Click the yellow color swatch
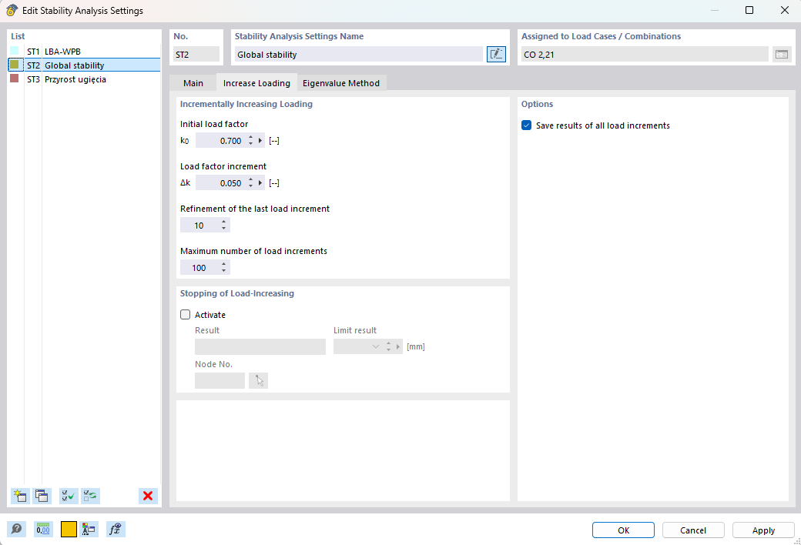 coord(69,529)
